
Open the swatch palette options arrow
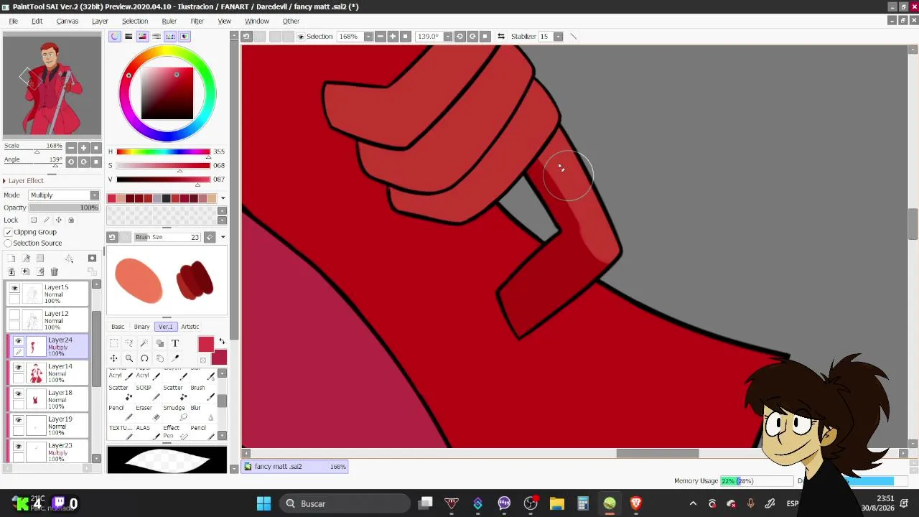click(x=223, y=198)
